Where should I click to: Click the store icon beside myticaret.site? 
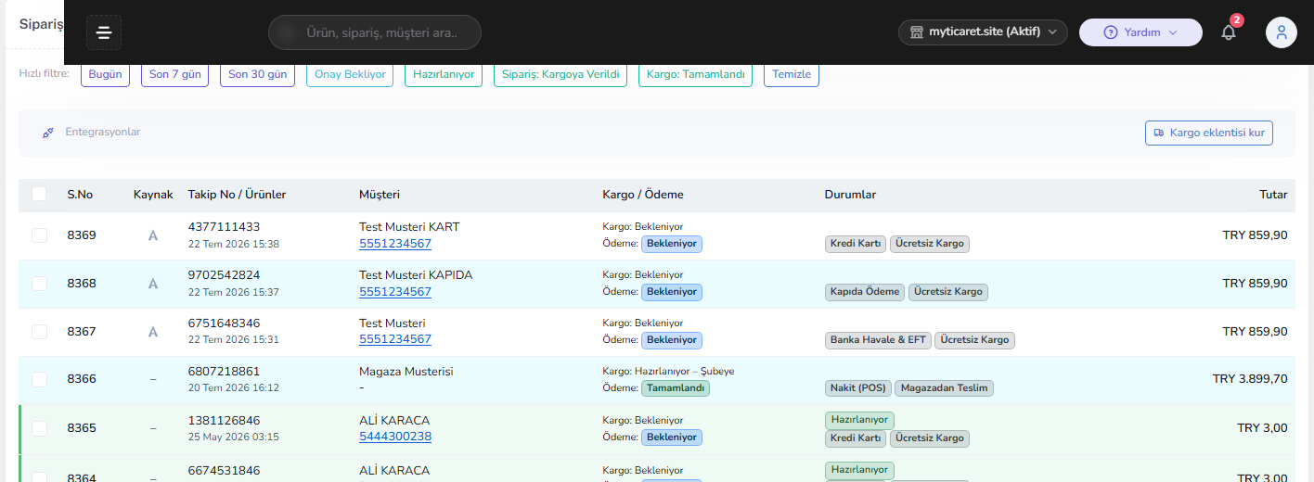tap(917, 32)
